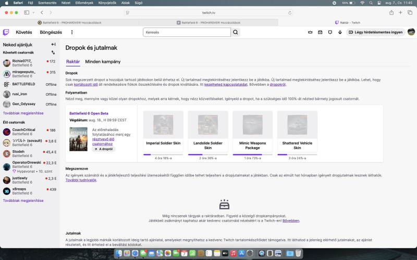
Task: Open the Könyvjelzők menu
Action: point(107,3)
